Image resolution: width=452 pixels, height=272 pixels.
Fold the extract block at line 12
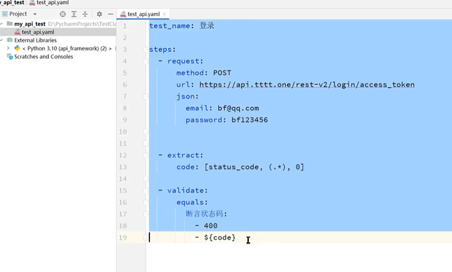[146, 155]
